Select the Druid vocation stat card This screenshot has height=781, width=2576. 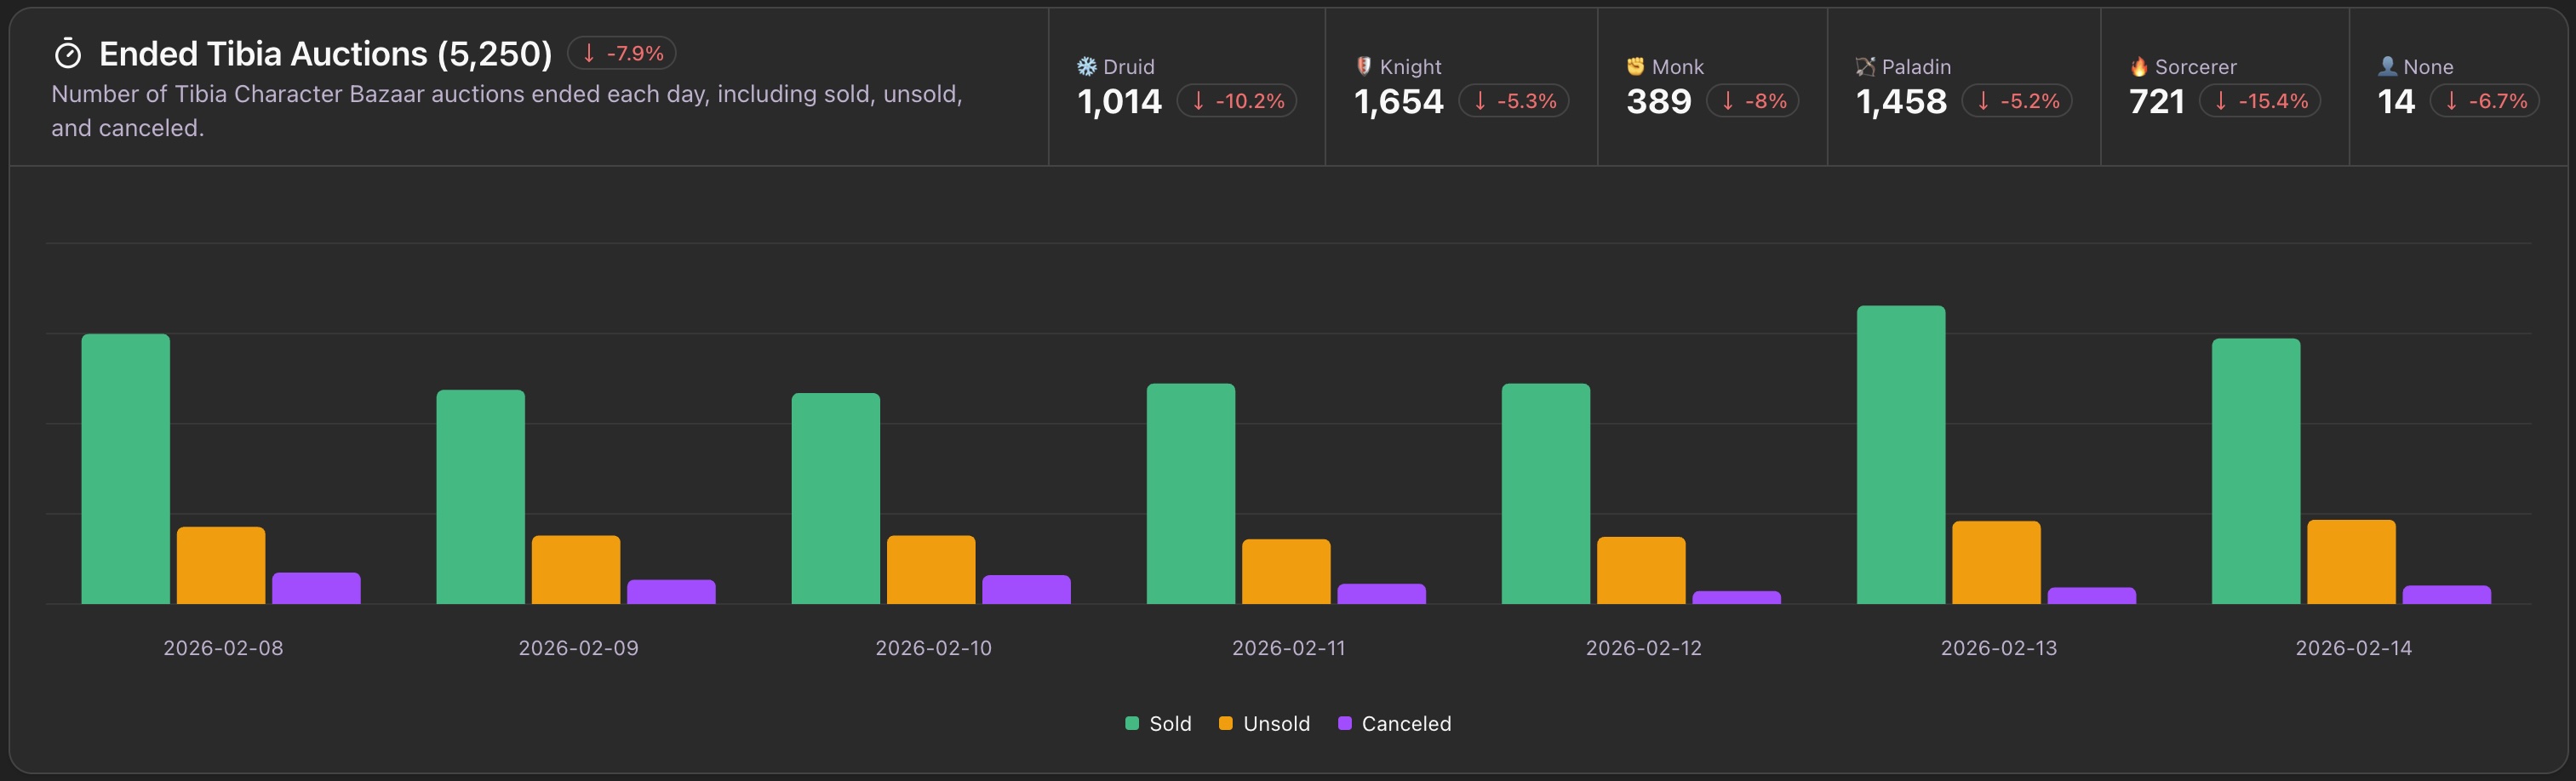(1187, 87)
